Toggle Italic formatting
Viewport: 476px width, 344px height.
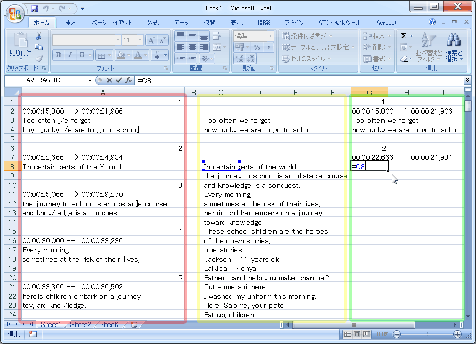70,55
